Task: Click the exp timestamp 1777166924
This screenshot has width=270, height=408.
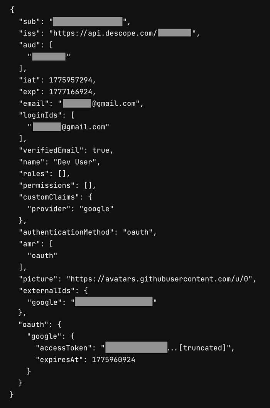Action: (70, 92)
